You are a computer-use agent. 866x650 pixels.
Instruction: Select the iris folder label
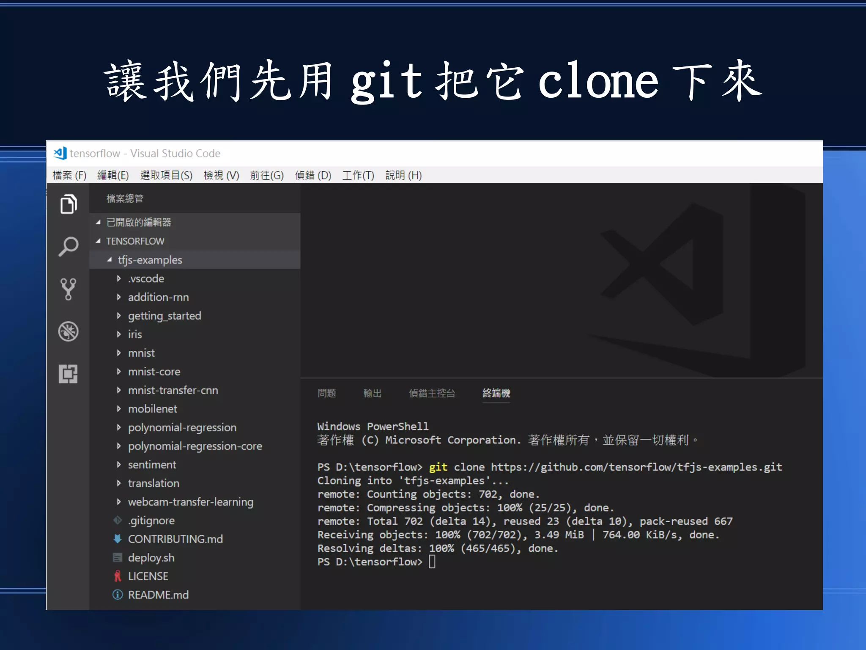tap(135, 334)
